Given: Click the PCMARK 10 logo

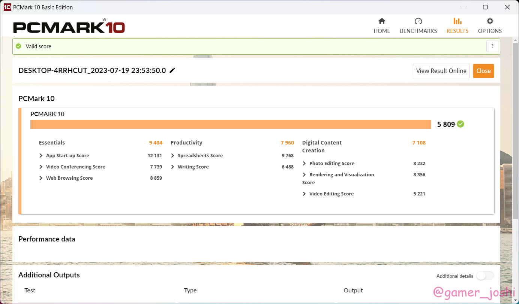Looking at the screenshot, I should click(69, 27).
